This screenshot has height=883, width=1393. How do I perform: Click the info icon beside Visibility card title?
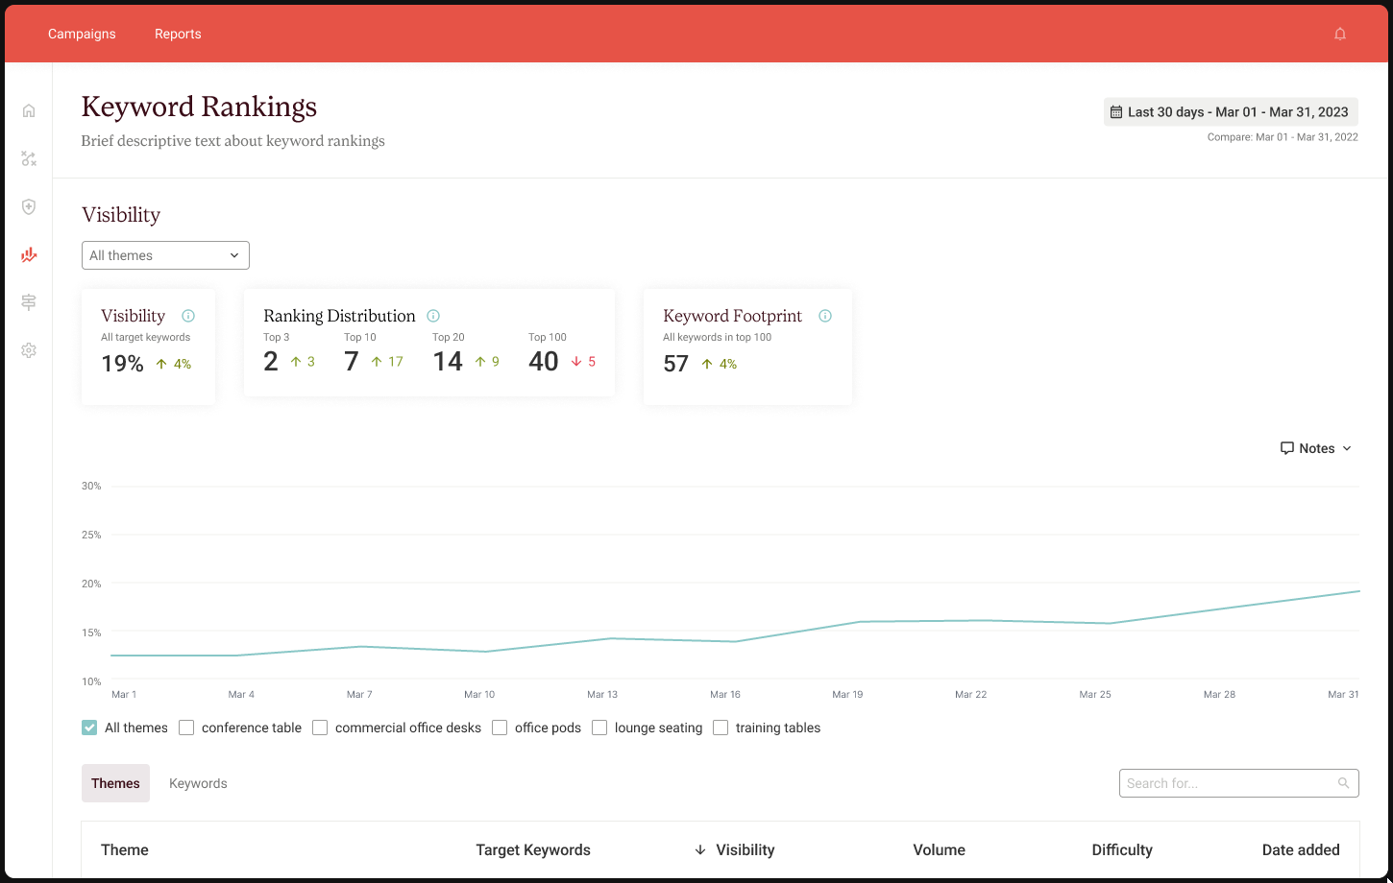pyautogui.click(x=188, y=316)
